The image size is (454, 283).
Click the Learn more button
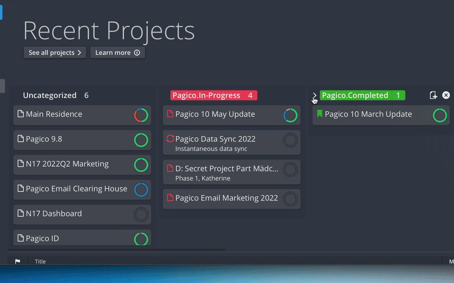click(x=118, y=52)
